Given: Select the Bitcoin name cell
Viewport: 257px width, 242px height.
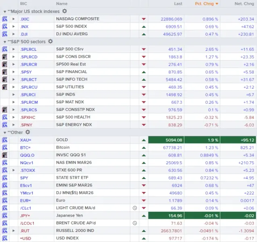Looking at the screenshot, I should pos(92,148).
